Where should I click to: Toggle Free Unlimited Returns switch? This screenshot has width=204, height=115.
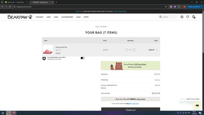click(83, 58)
